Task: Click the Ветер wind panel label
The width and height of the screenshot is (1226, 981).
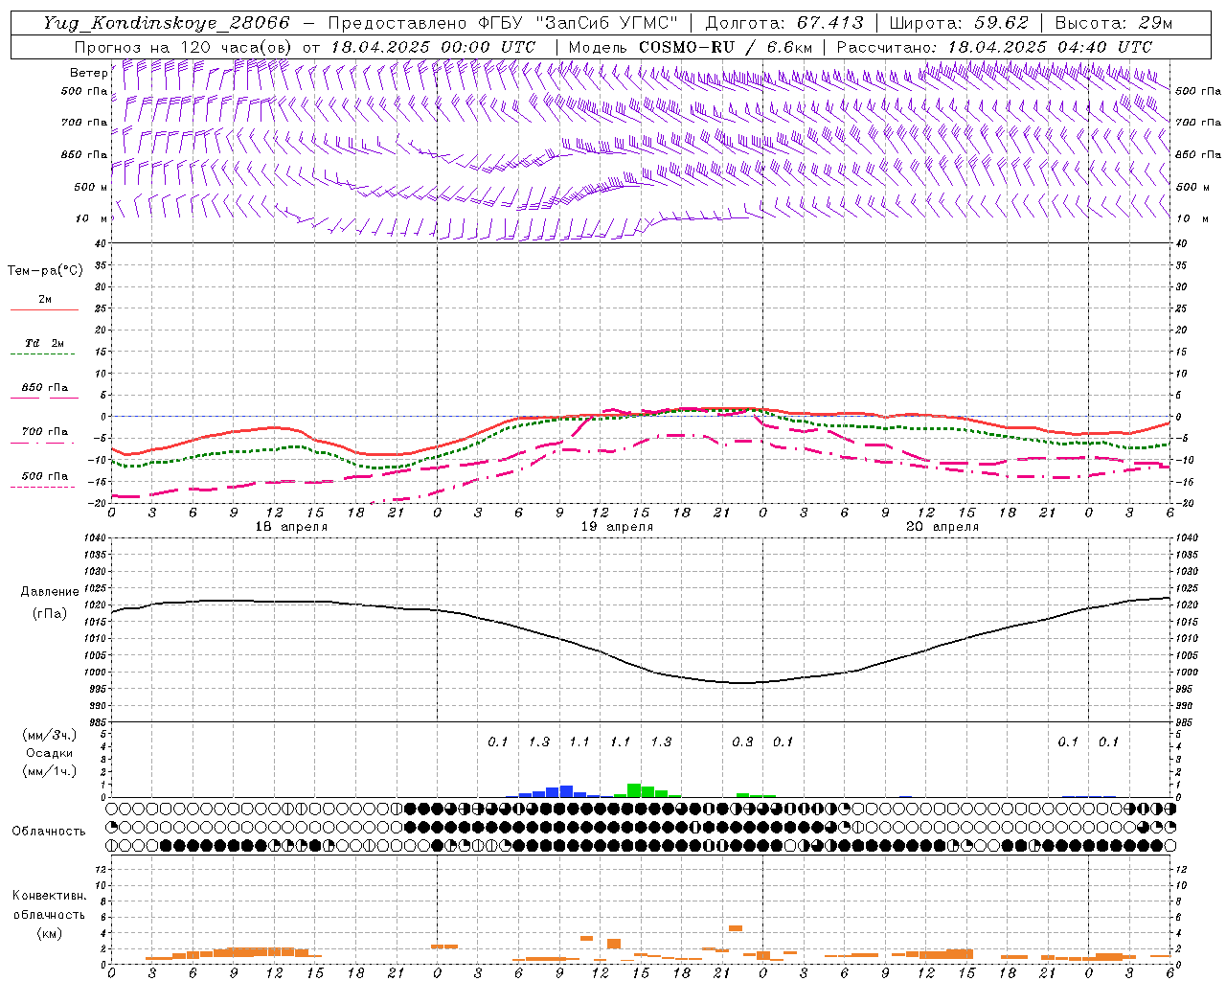Action: [88, 73]
